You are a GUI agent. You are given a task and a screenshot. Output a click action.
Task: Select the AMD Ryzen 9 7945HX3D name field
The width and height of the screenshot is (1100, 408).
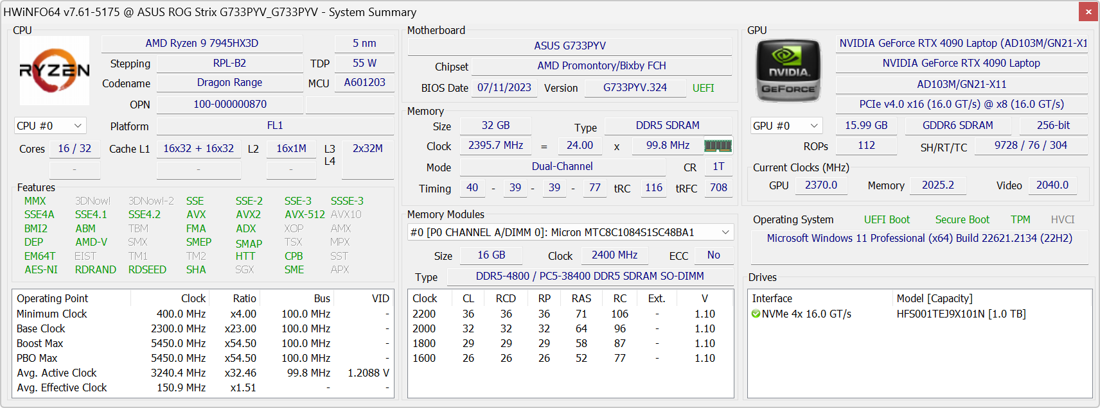(202, 43)
